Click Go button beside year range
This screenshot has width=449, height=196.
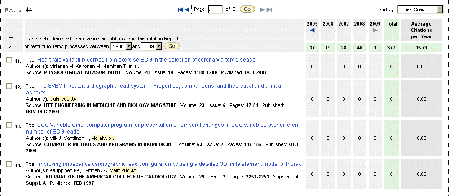pos(172,46)
